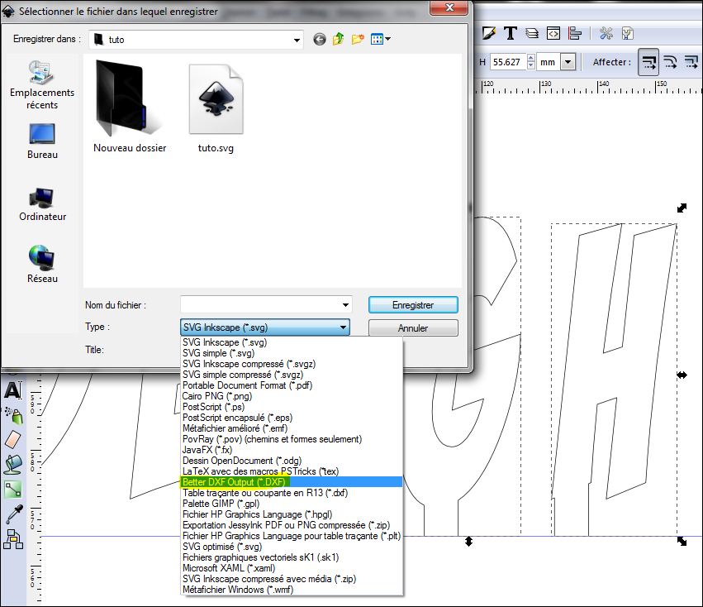Expand the Enregistrer dans folder dropdown
The image size is (703, 607).
[x=297, y=40]
